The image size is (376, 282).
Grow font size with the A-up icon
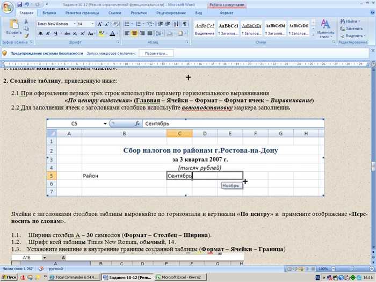[x=99, y=24]
